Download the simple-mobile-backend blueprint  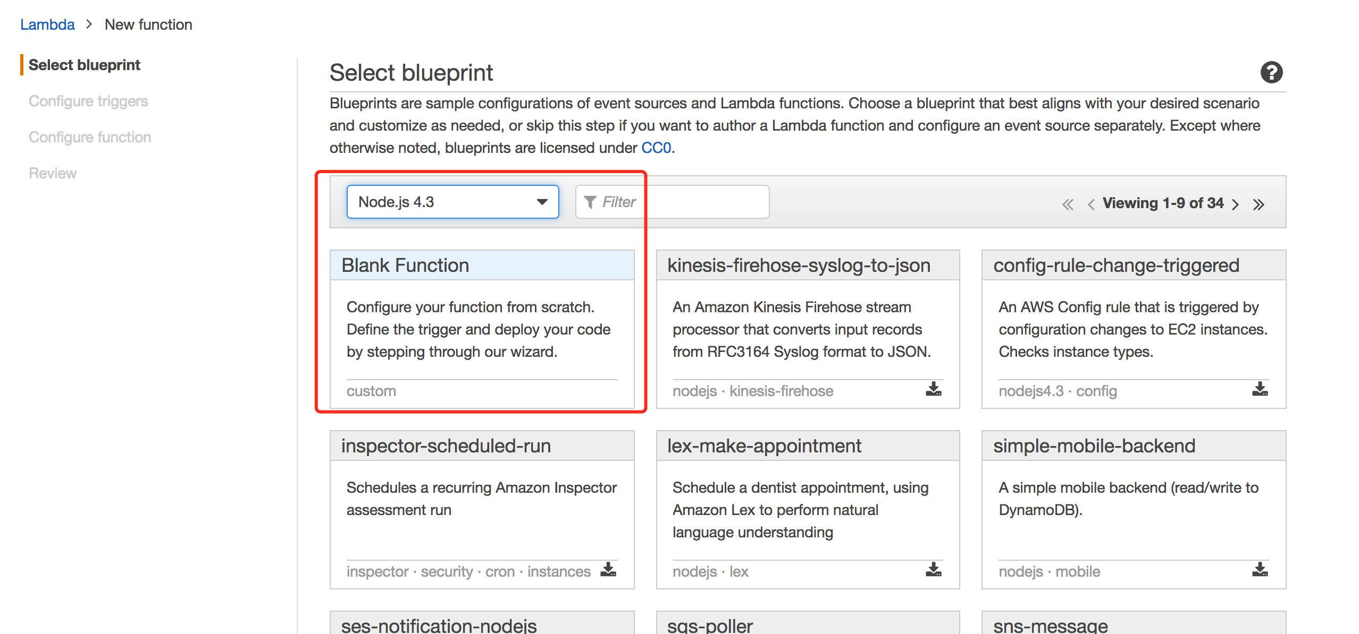[x=1260, y=570]
